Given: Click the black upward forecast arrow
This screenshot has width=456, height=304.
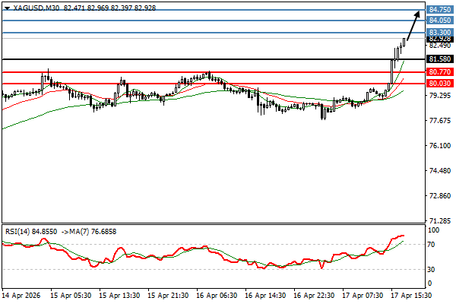Looking at the screenshot, I should click(413, 28).
